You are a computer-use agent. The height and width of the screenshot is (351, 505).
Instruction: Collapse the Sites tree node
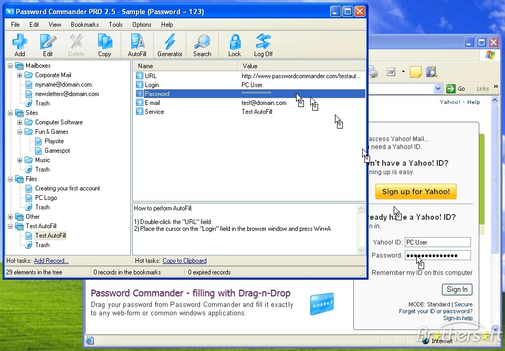click(x=10, y=113)
